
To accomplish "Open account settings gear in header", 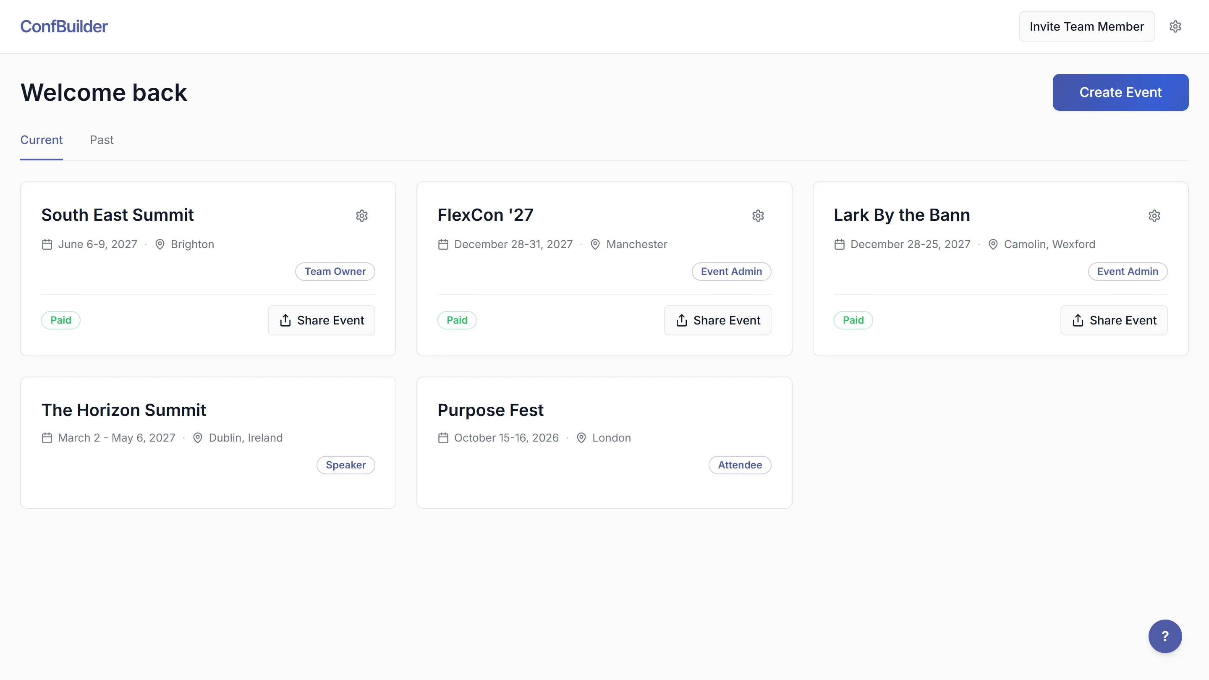I will [x=1175, y=26].
